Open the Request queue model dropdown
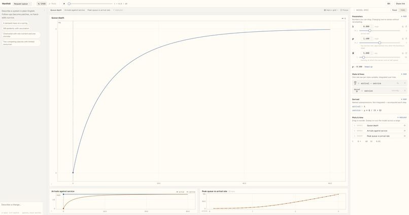Screen dimensions: 409x215 22,4
